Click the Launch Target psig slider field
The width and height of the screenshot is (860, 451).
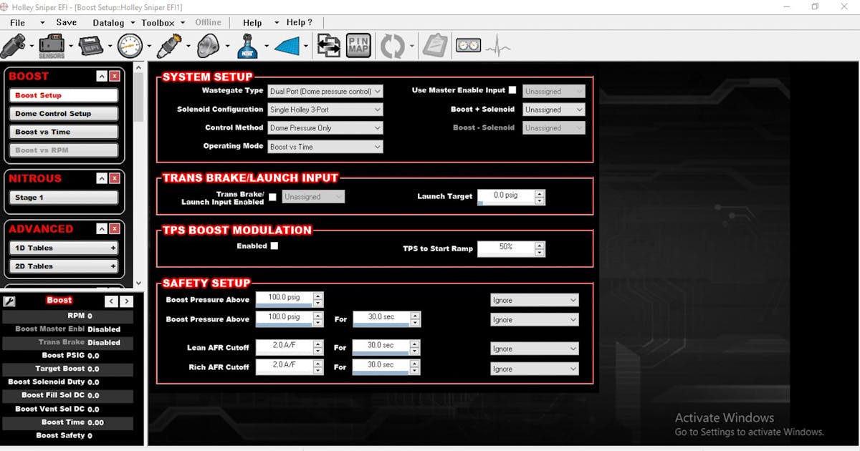[x=505, y=196]
